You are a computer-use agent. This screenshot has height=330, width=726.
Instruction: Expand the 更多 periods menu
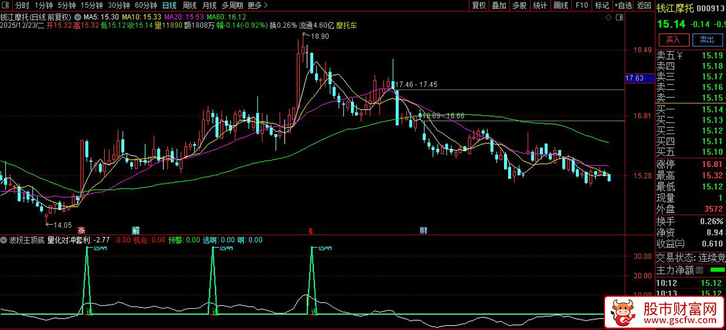click(x=258, y=5)
